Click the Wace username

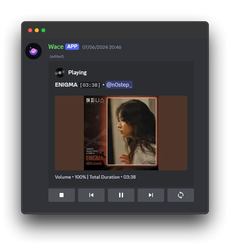(56, 47)
